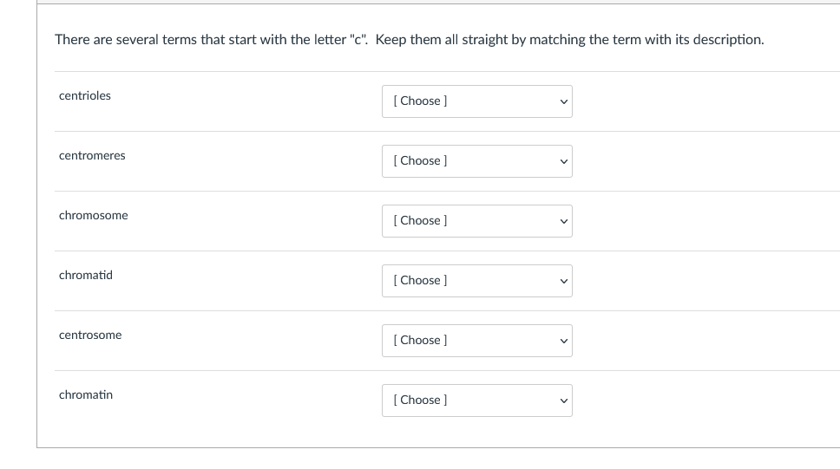Expand the chromosome matching dropdown

[x=476, y=221]
